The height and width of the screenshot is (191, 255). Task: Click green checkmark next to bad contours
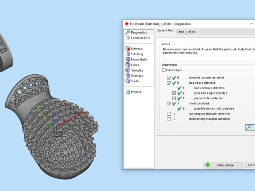pos(180,88)
